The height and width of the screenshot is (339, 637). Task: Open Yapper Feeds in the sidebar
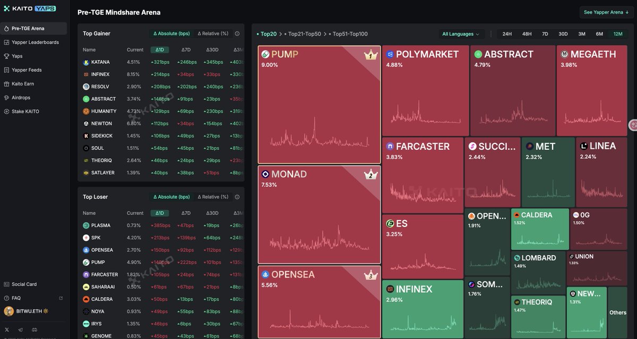33,70
